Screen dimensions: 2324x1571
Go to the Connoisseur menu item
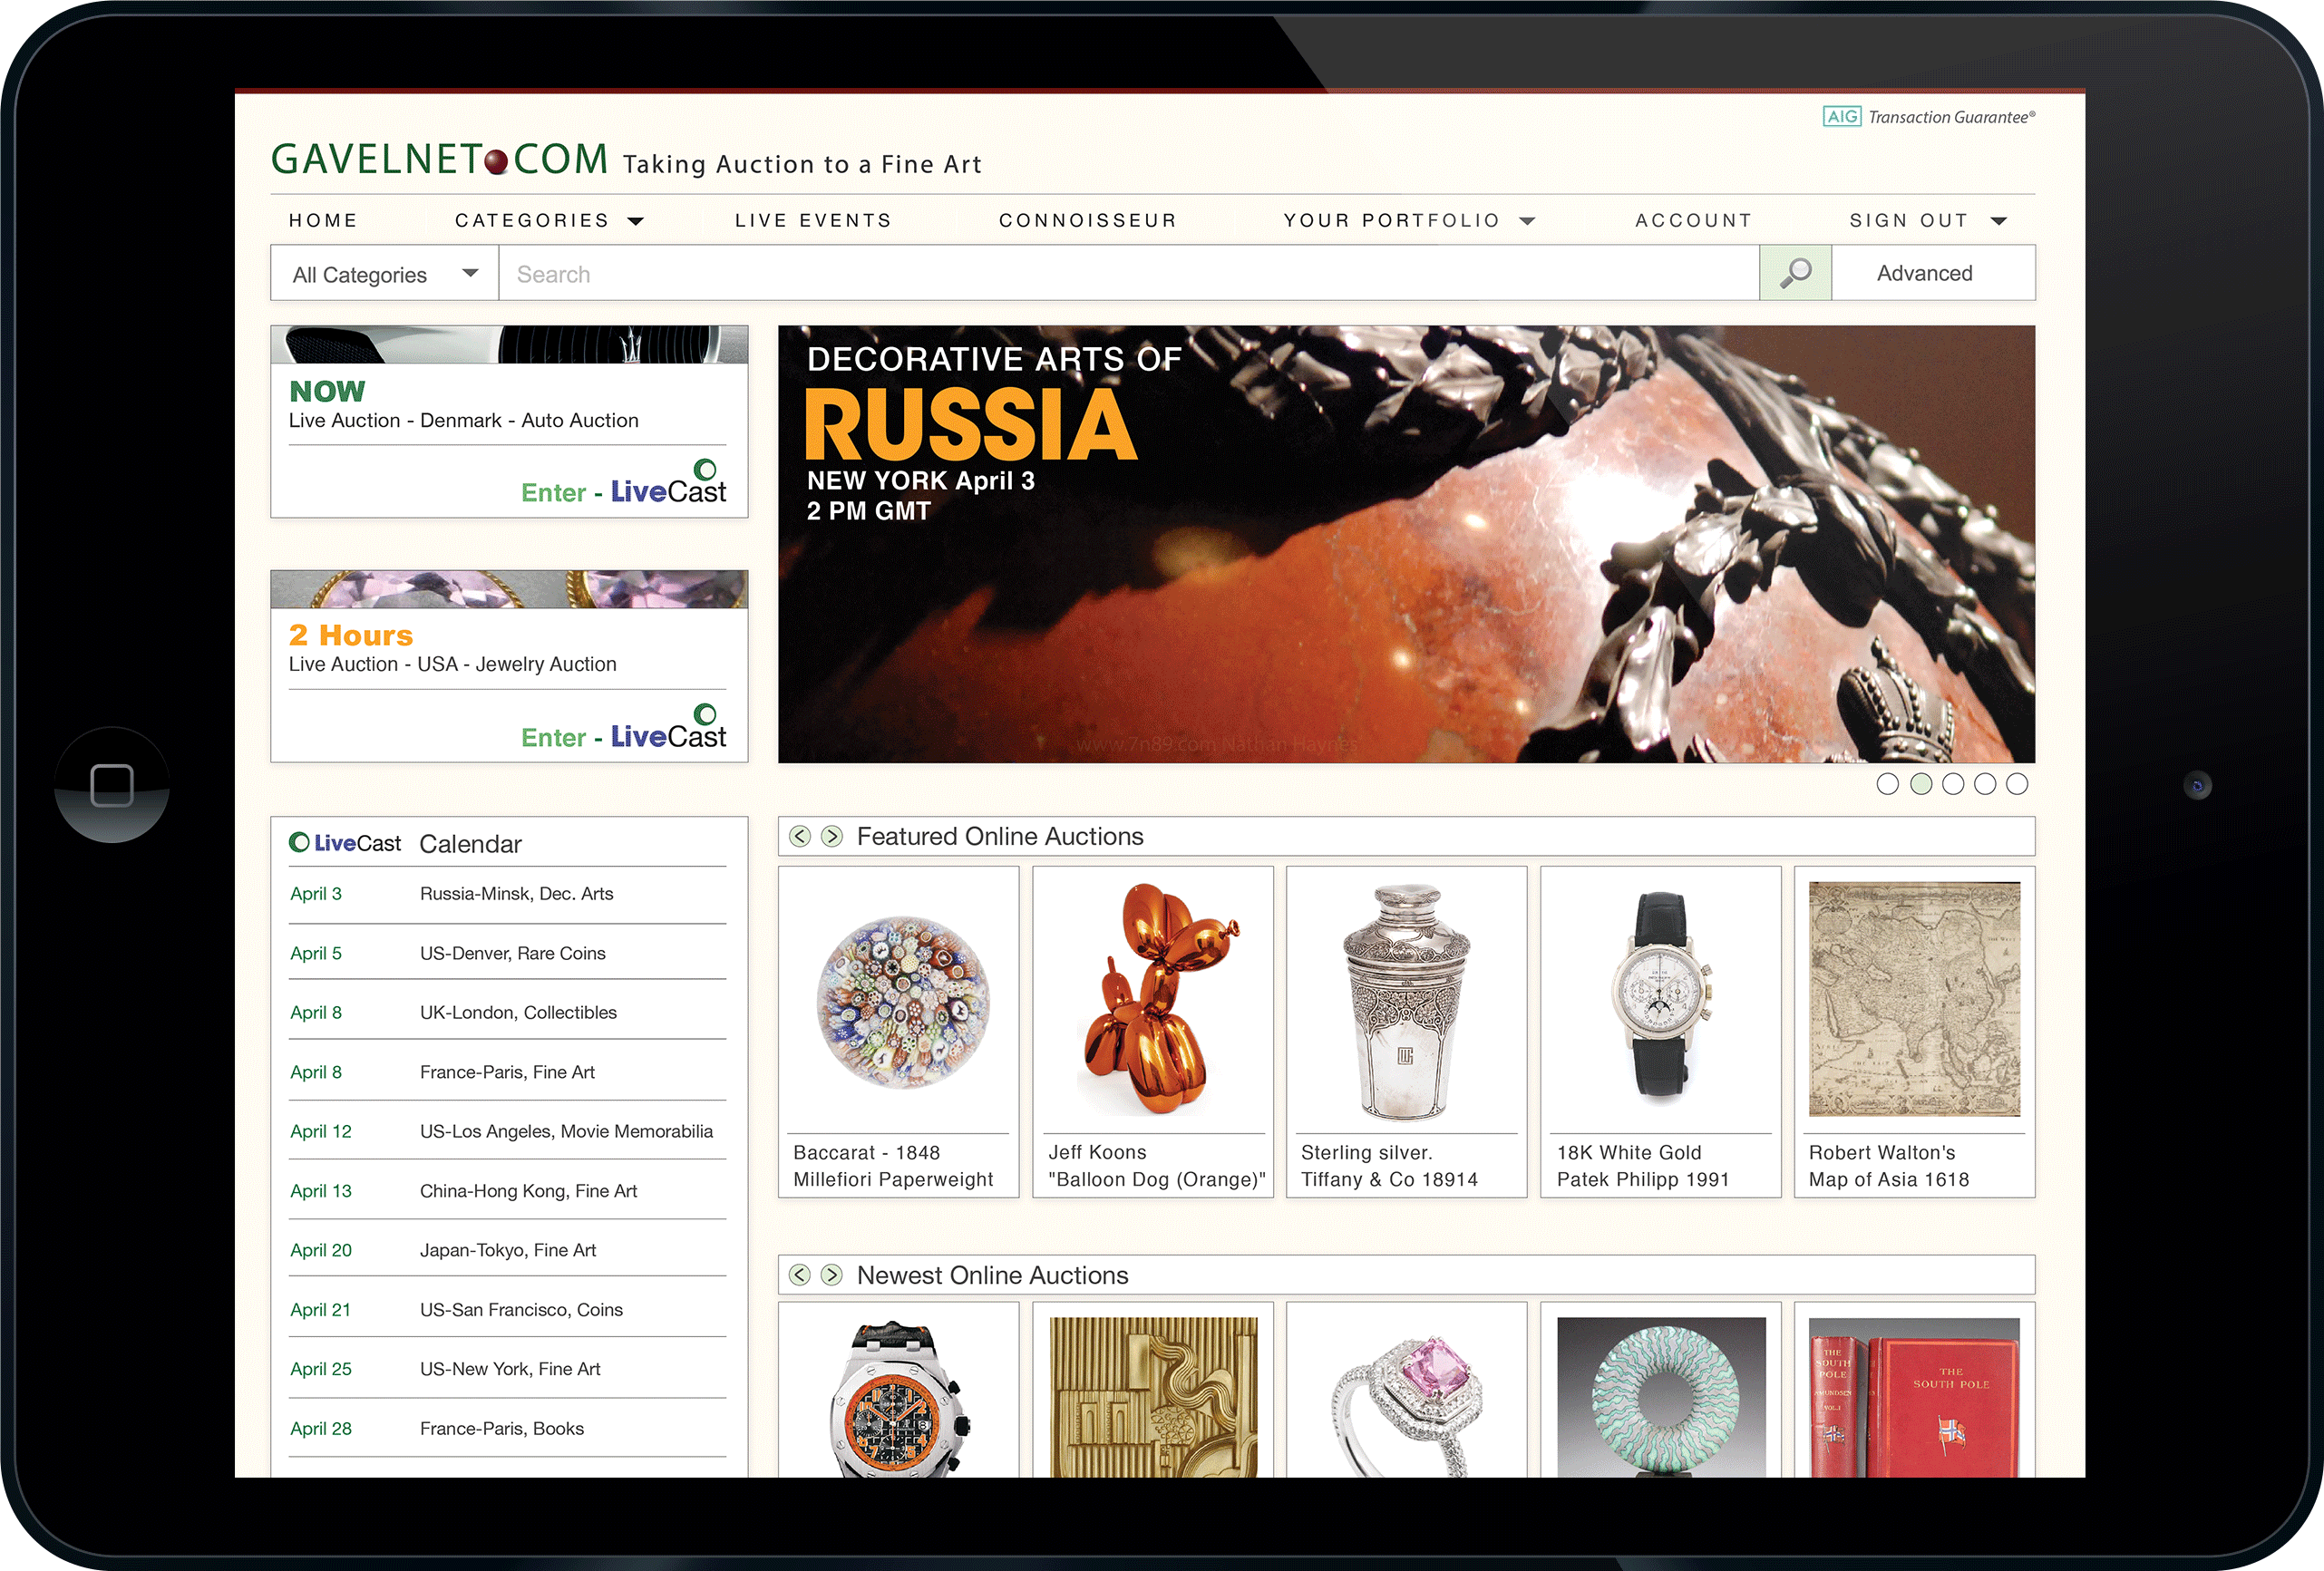pos(1087,220)
